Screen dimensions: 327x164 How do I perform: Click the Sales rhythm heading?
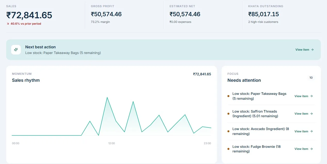click(26, 80)
